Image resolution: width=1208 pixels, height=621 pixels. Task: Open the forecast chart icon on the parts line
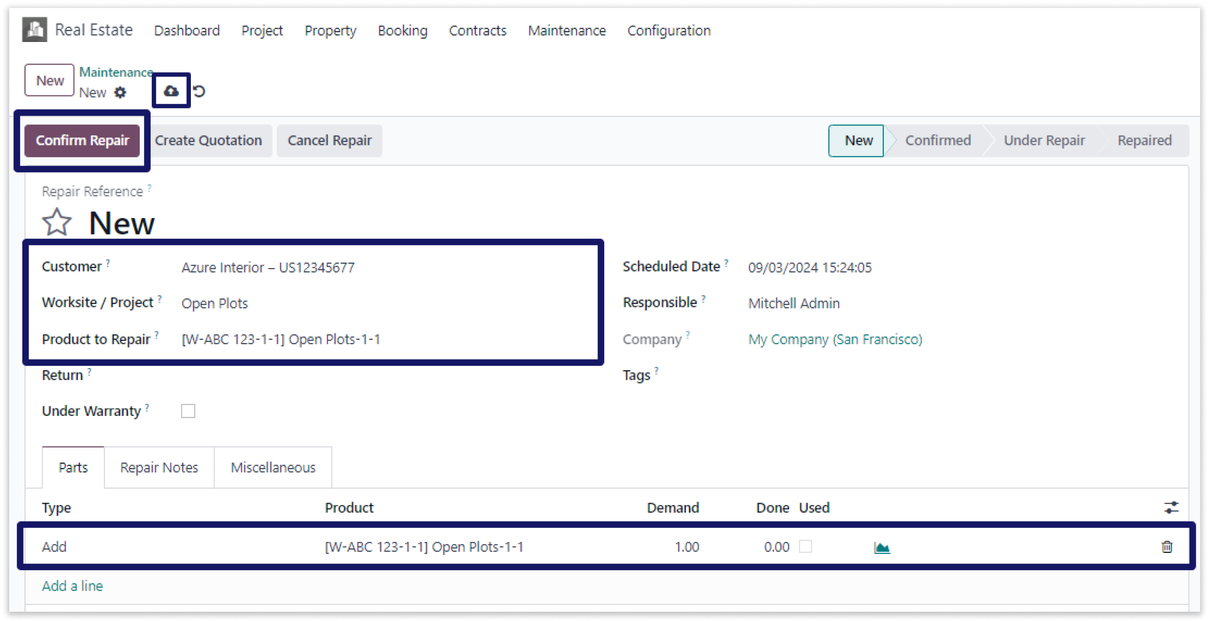[882, 547]
